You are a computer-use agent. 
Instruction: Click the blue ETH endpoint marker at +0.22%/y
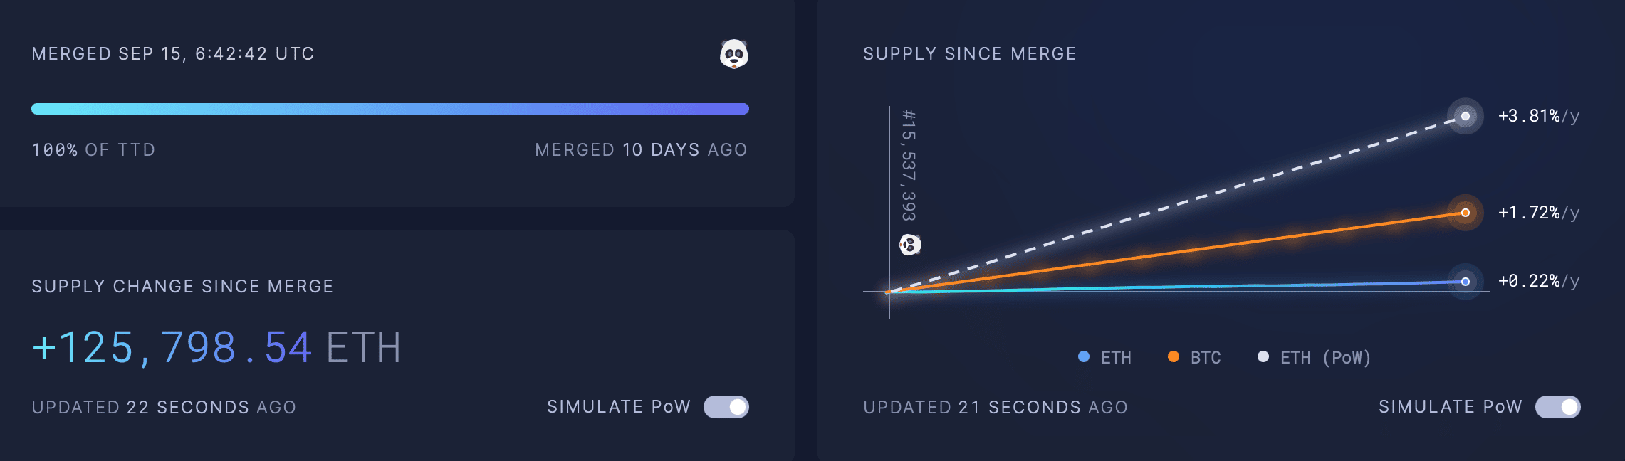pos(1465,282)
